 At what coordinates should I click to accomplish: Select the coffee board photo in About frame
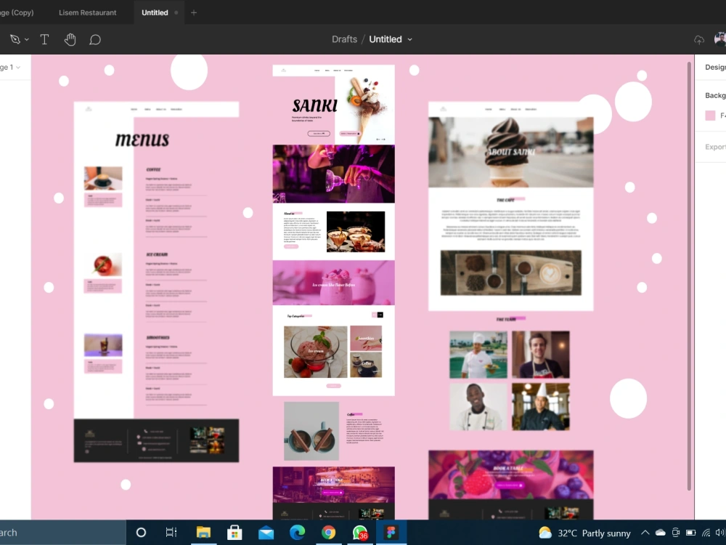pyautogui.click(x=510, y=273)
